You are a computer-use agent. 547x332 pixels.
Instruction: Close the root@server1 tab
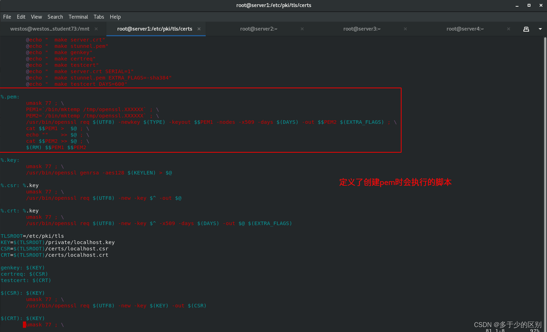pos(199,29)
